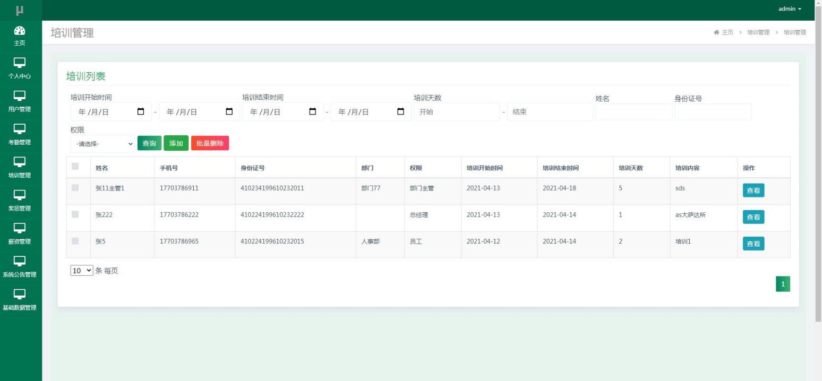Click the 部门77 department cell

click(x=371, y=188)
